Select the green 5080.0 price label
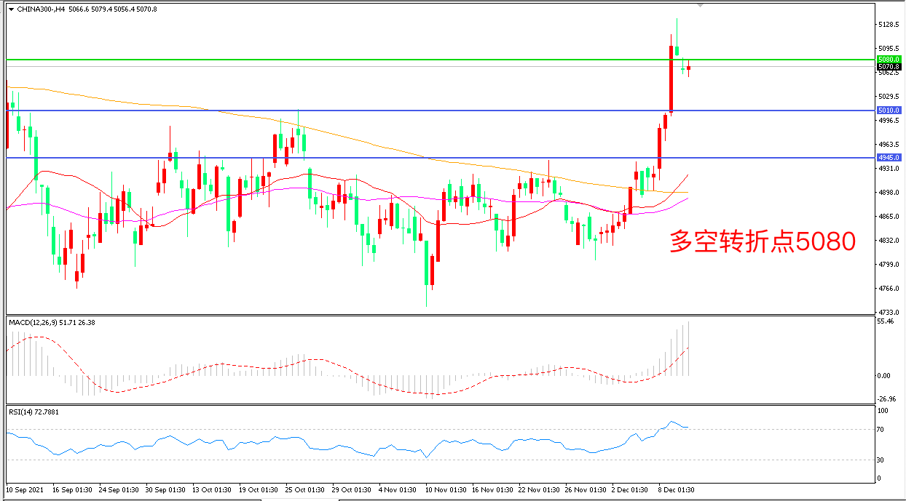 pyautogui.click(x=889, y=59)
